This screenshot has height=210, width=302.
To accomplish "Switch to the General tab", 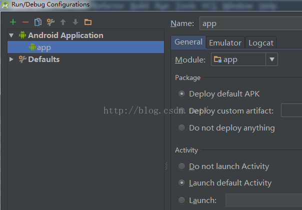I will coord(188,42).
